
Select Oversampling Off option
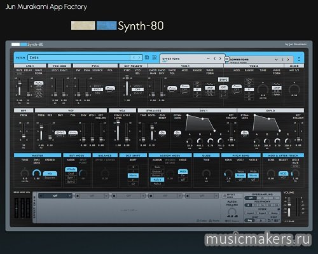click(x=251, y=198)
